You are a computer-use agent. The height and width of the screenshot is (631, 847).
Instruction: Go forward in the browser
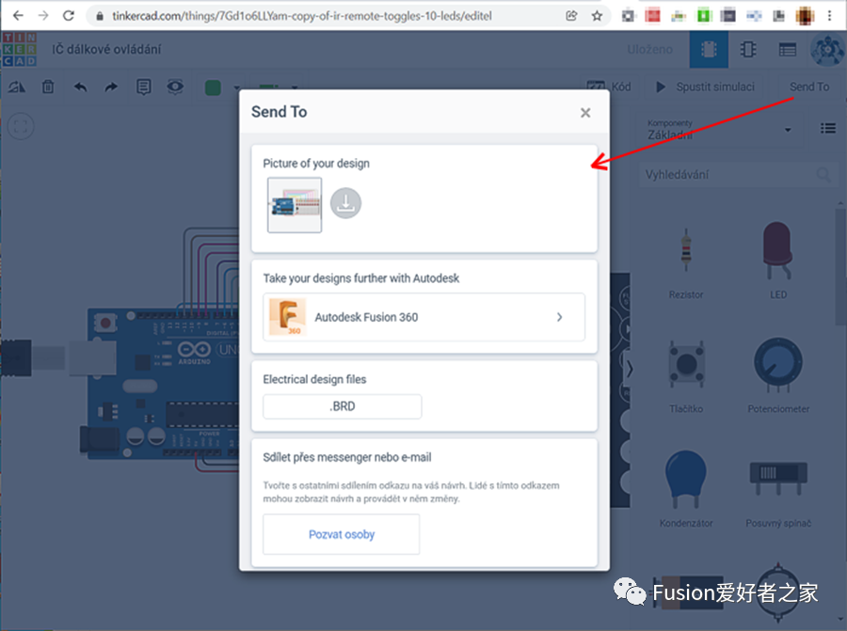click(43, 16)
